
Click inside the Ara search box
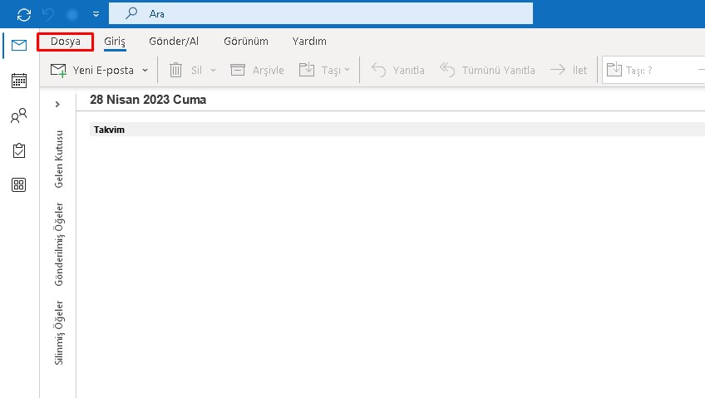(333, 14)
